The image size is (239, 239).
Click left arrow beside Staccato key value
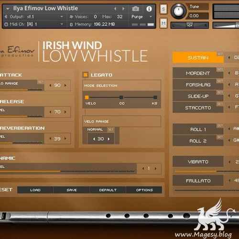[229, 108]
